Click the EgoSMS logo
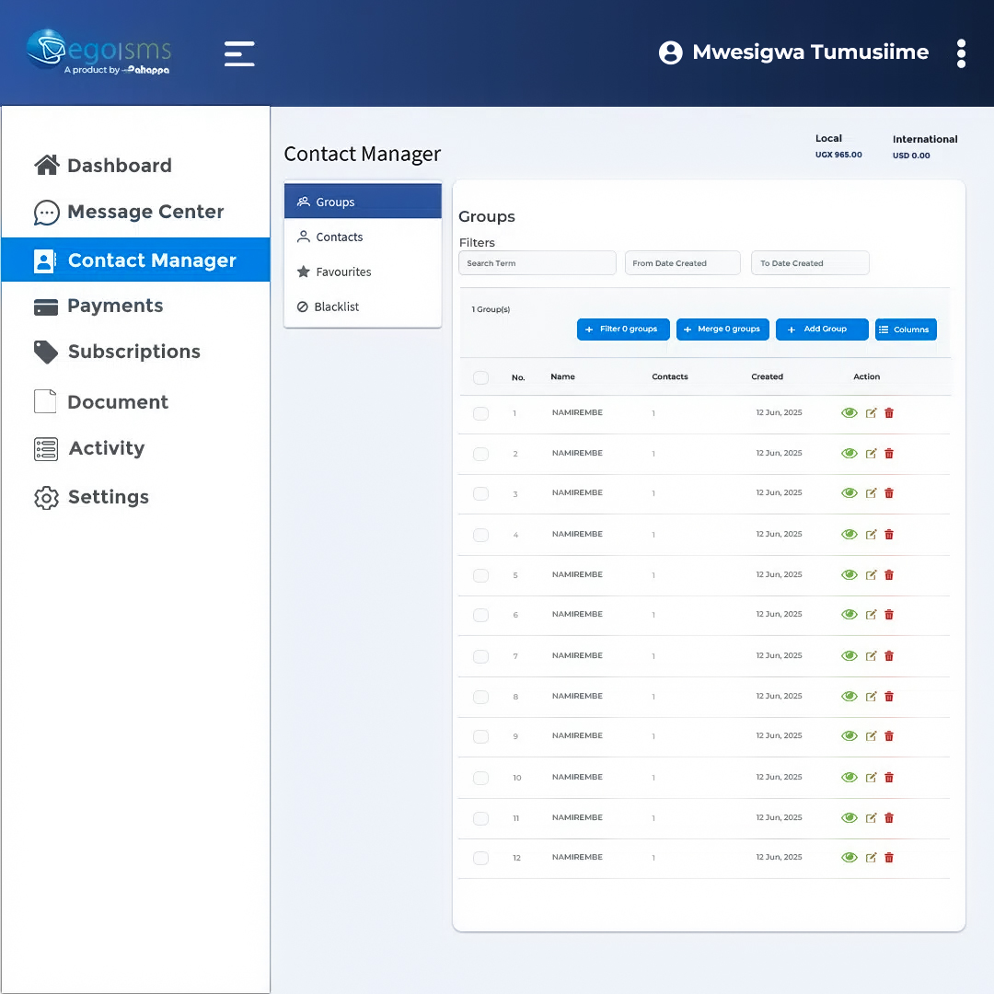 tap(98, 52)
